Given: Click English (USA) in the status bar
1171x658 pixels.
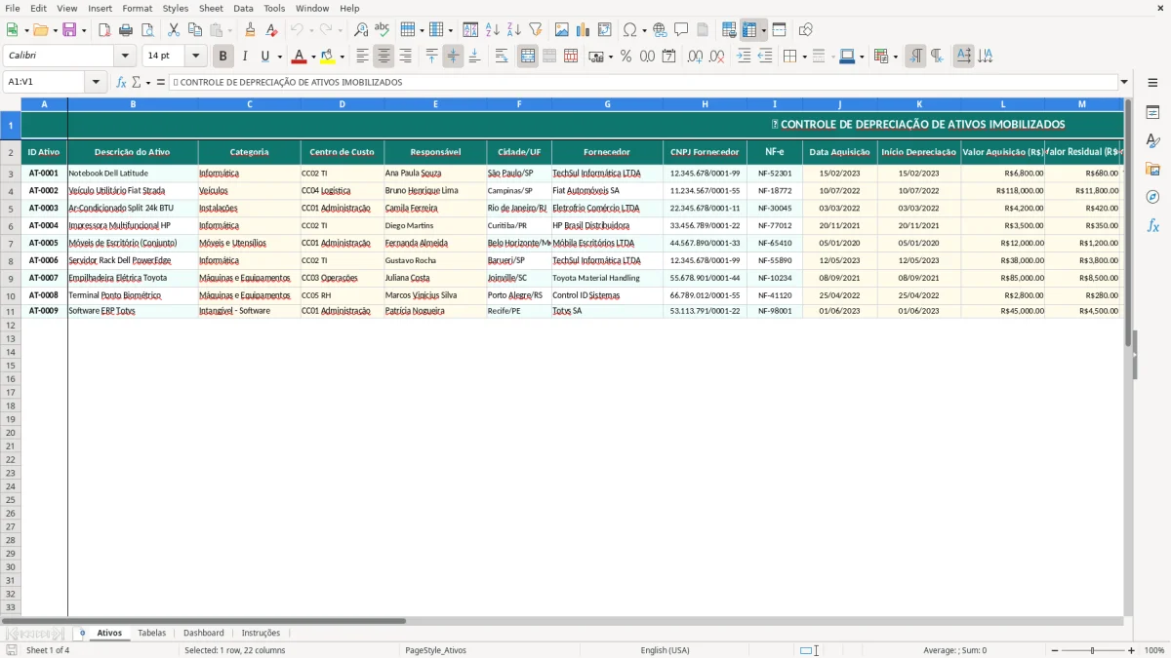Looking at the screenshot, I should 665,650.
